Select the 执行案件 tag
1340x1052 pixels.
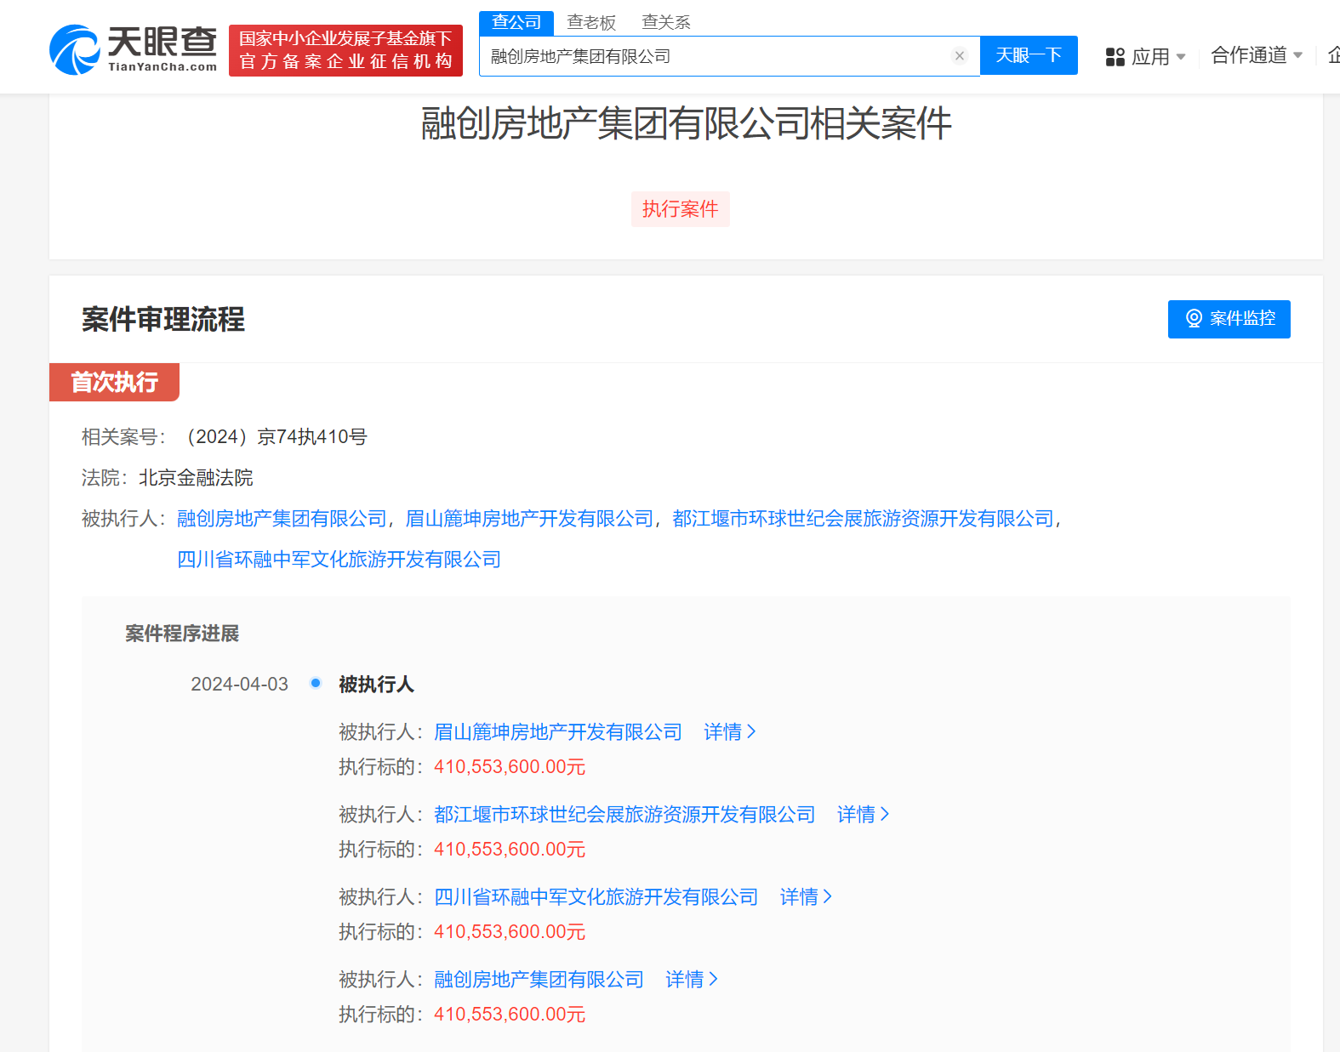click(x=681, y=209)
